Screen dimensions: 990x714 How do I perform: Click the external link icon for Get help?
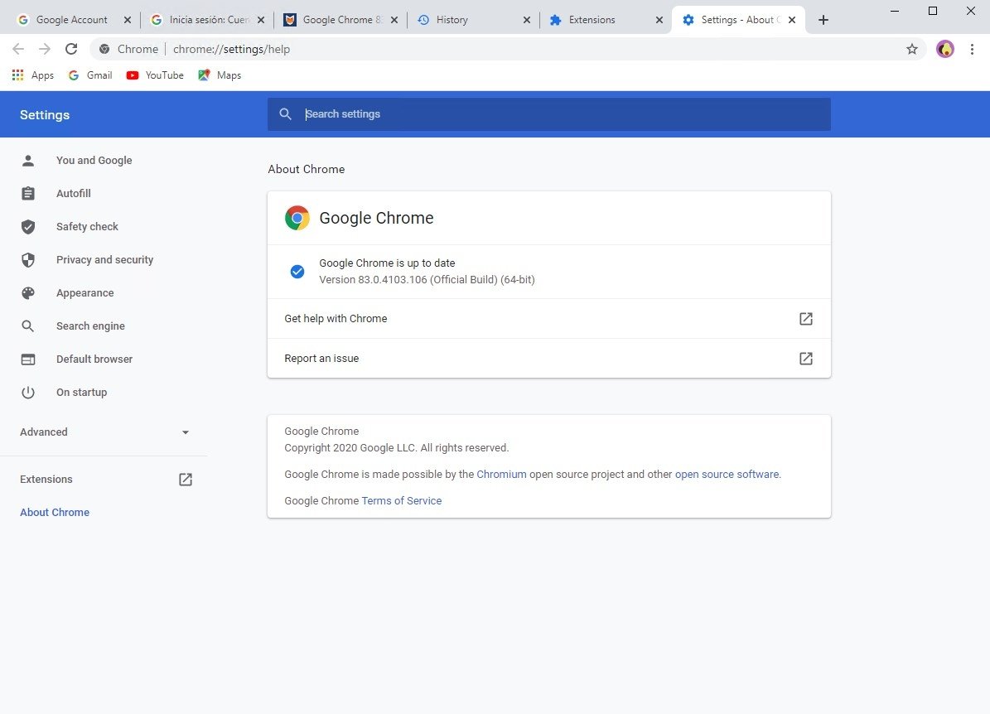point(805,319)
